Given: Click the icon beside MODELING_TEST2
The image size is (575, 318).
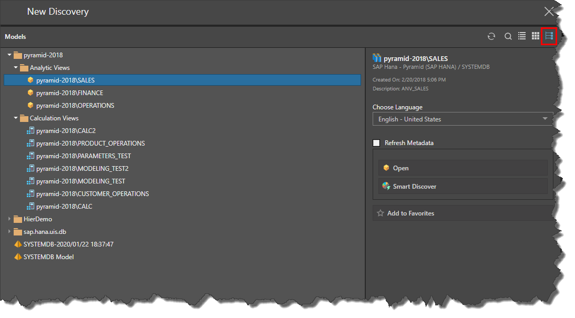Looking at the screenshot, I should [30, 168].
